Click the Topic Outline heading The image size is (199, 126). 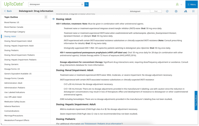[11, 17]
